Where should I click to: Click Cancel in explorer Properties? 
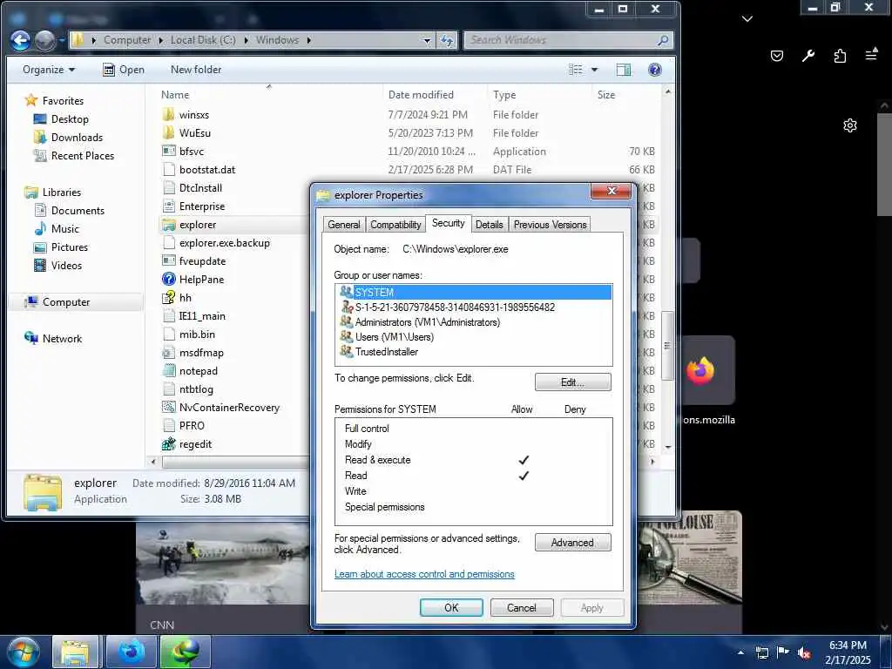[522, 607]
